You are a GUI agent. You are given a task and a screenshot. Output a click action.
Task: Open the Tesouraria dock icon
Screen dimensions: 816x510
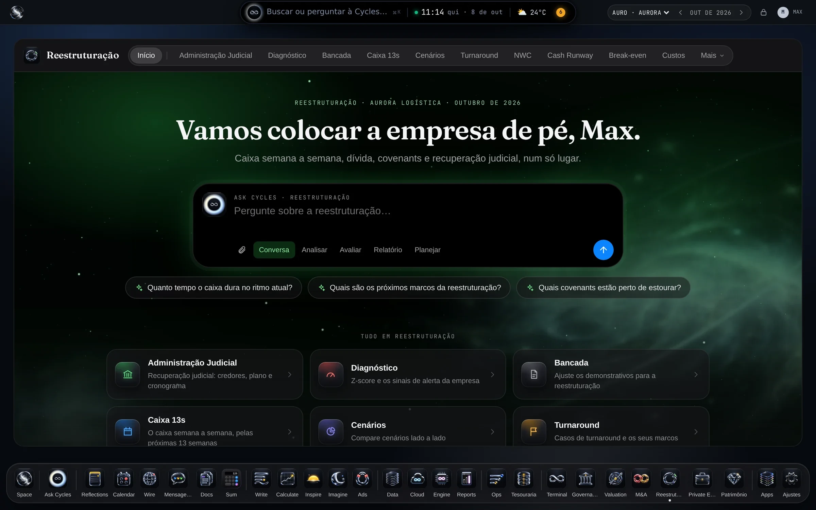524,479
